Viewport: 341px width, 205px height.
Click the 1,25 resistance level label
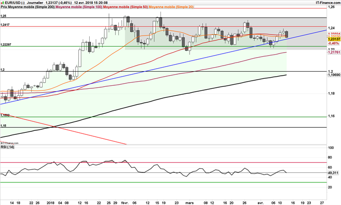coord(4,16)
